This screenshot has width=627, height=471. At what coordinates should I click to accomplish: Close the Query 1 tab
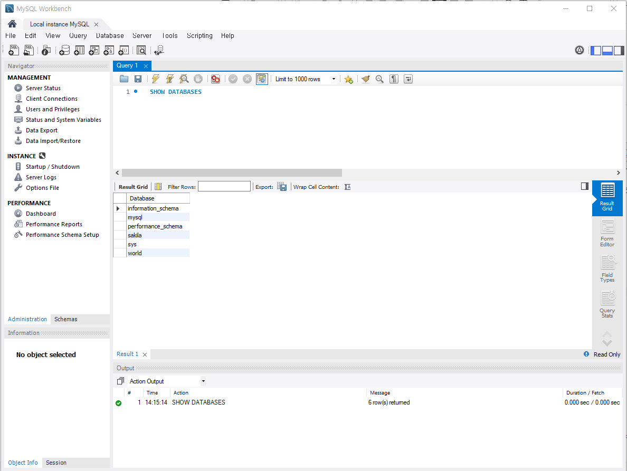point(146,66)
